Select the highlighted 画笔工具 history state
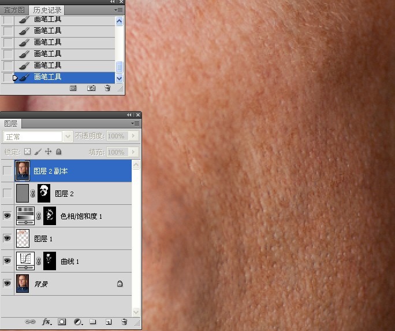395x331 pixels. 64,77
